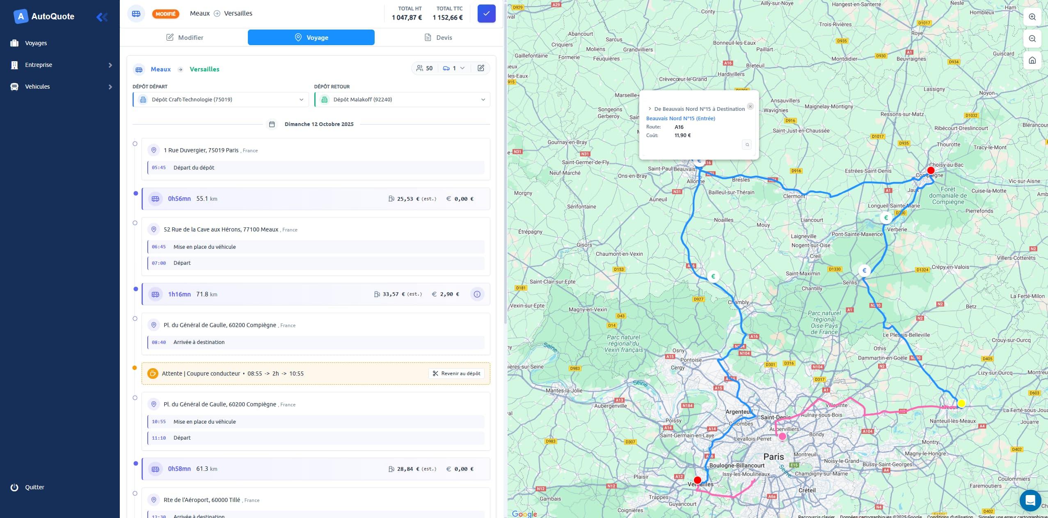
Task: Collapse the sidebar with double-chevron icon
Action: pyautogui.click(x=102, y=17)
